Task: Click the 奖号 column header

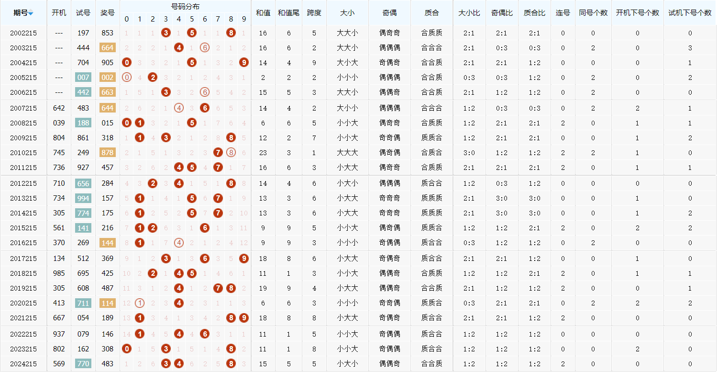Action: [x=108, y=13]
